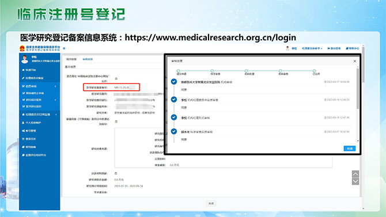Close the 审核进度 dialog with the X
386x217 pixels.
coord(355,61)
